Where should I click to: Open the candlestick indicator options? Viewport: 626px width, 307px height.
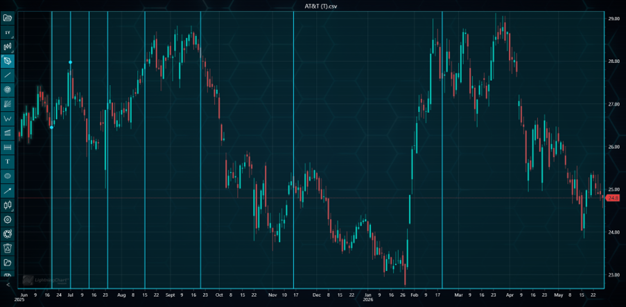(8, 205)
